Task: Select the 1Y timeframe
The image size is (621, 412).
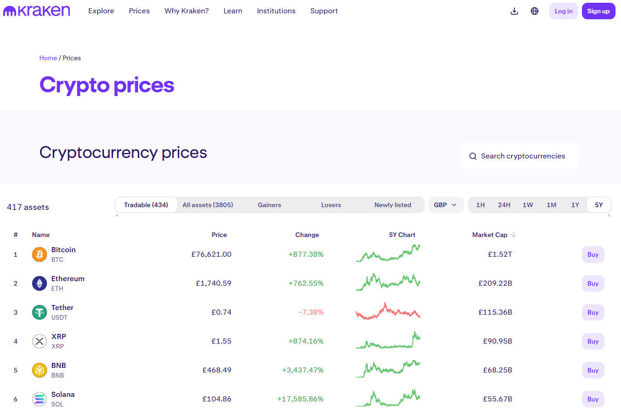Action: [575, 205]
